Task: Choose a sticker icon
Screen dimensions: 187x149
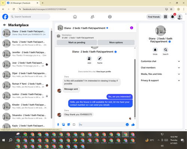Action: 69,124
